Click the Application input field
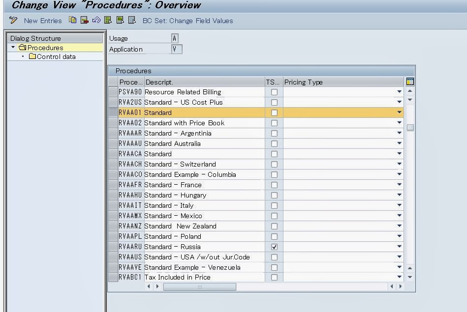 tap(177, 49)
